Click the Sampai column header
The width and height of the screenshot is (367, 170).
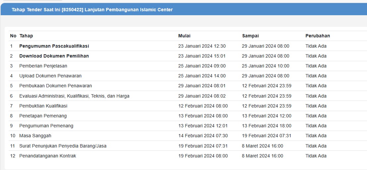coord(250,36)
